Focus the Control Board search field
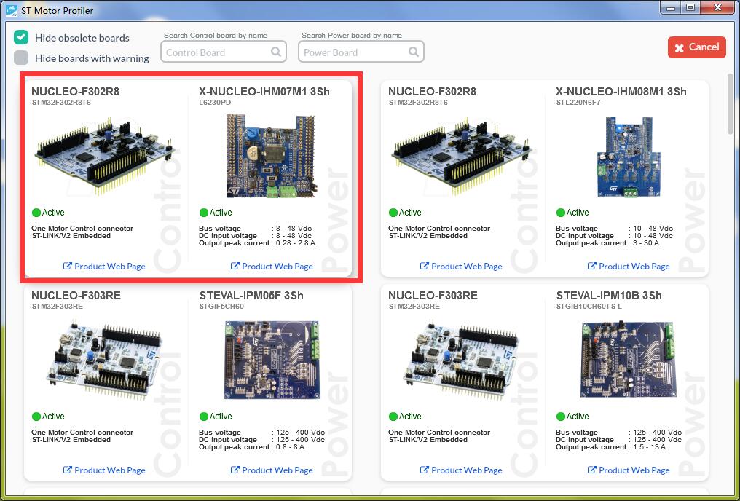The width and height of the screenshot is (740, 501). pyautogui.click(x=224, y=52)
